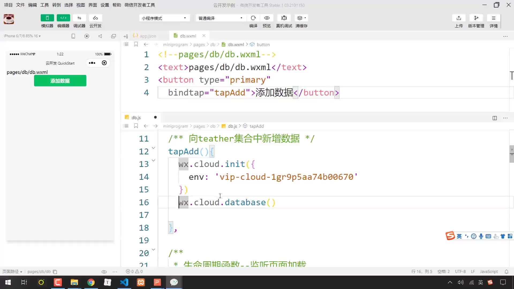
Task: Open the 页面路径 dropdown in status bar
Action: point(12,271)
